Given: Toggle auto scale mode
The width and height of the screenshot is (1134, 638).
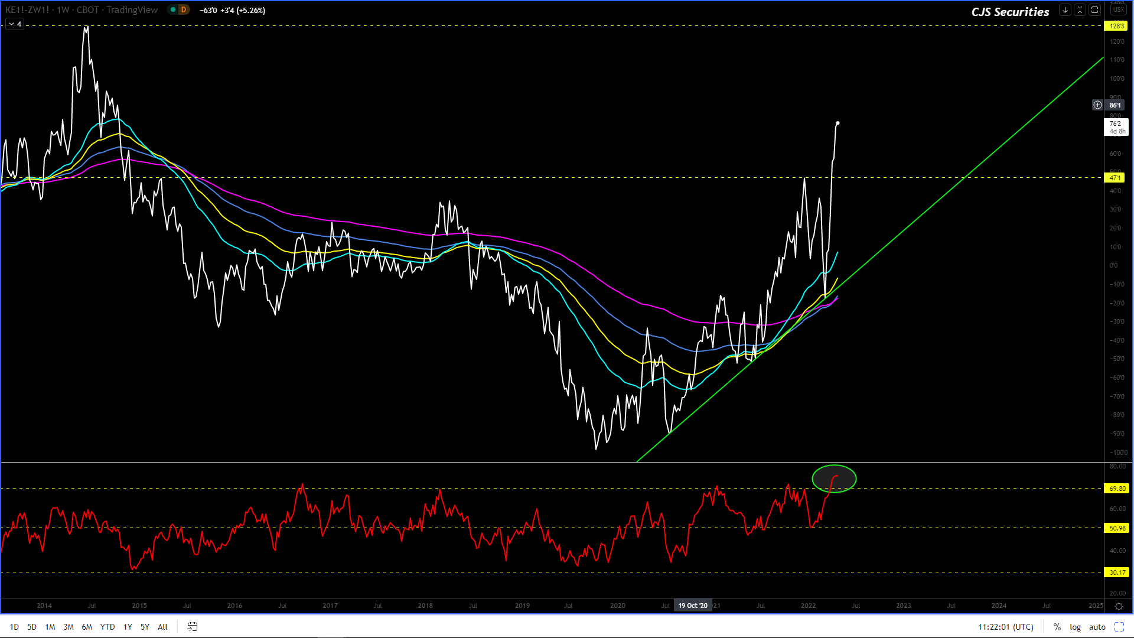Looking at the screenshot, I should (1097, 627).
